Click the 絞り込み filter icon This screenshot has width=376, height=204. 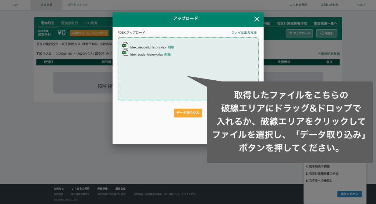coord(38,54)
